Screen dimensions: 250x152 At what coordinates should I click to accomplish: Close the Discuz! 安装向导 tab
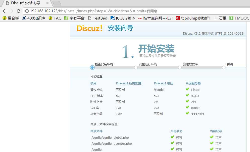47,3
